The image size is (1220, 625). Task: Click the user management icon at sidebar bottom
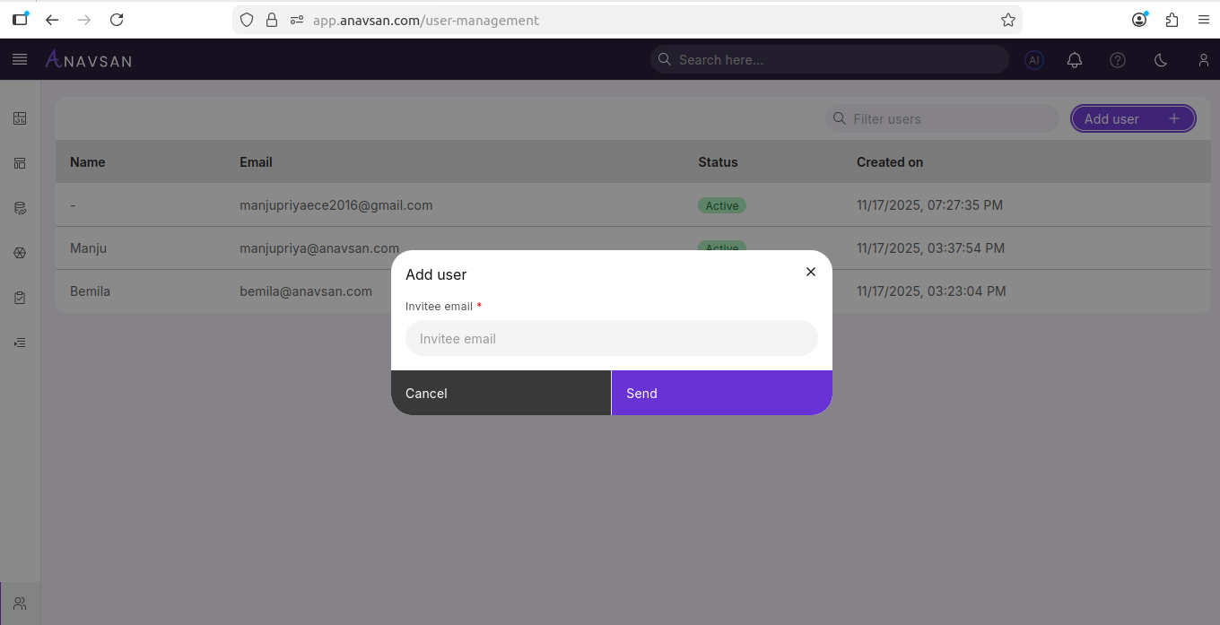point(19,602)
